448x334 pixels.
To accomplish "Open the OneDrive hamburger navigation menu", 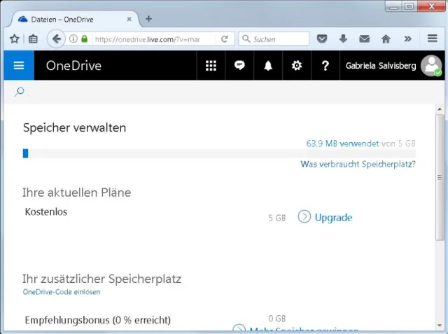I will point(19,66).
